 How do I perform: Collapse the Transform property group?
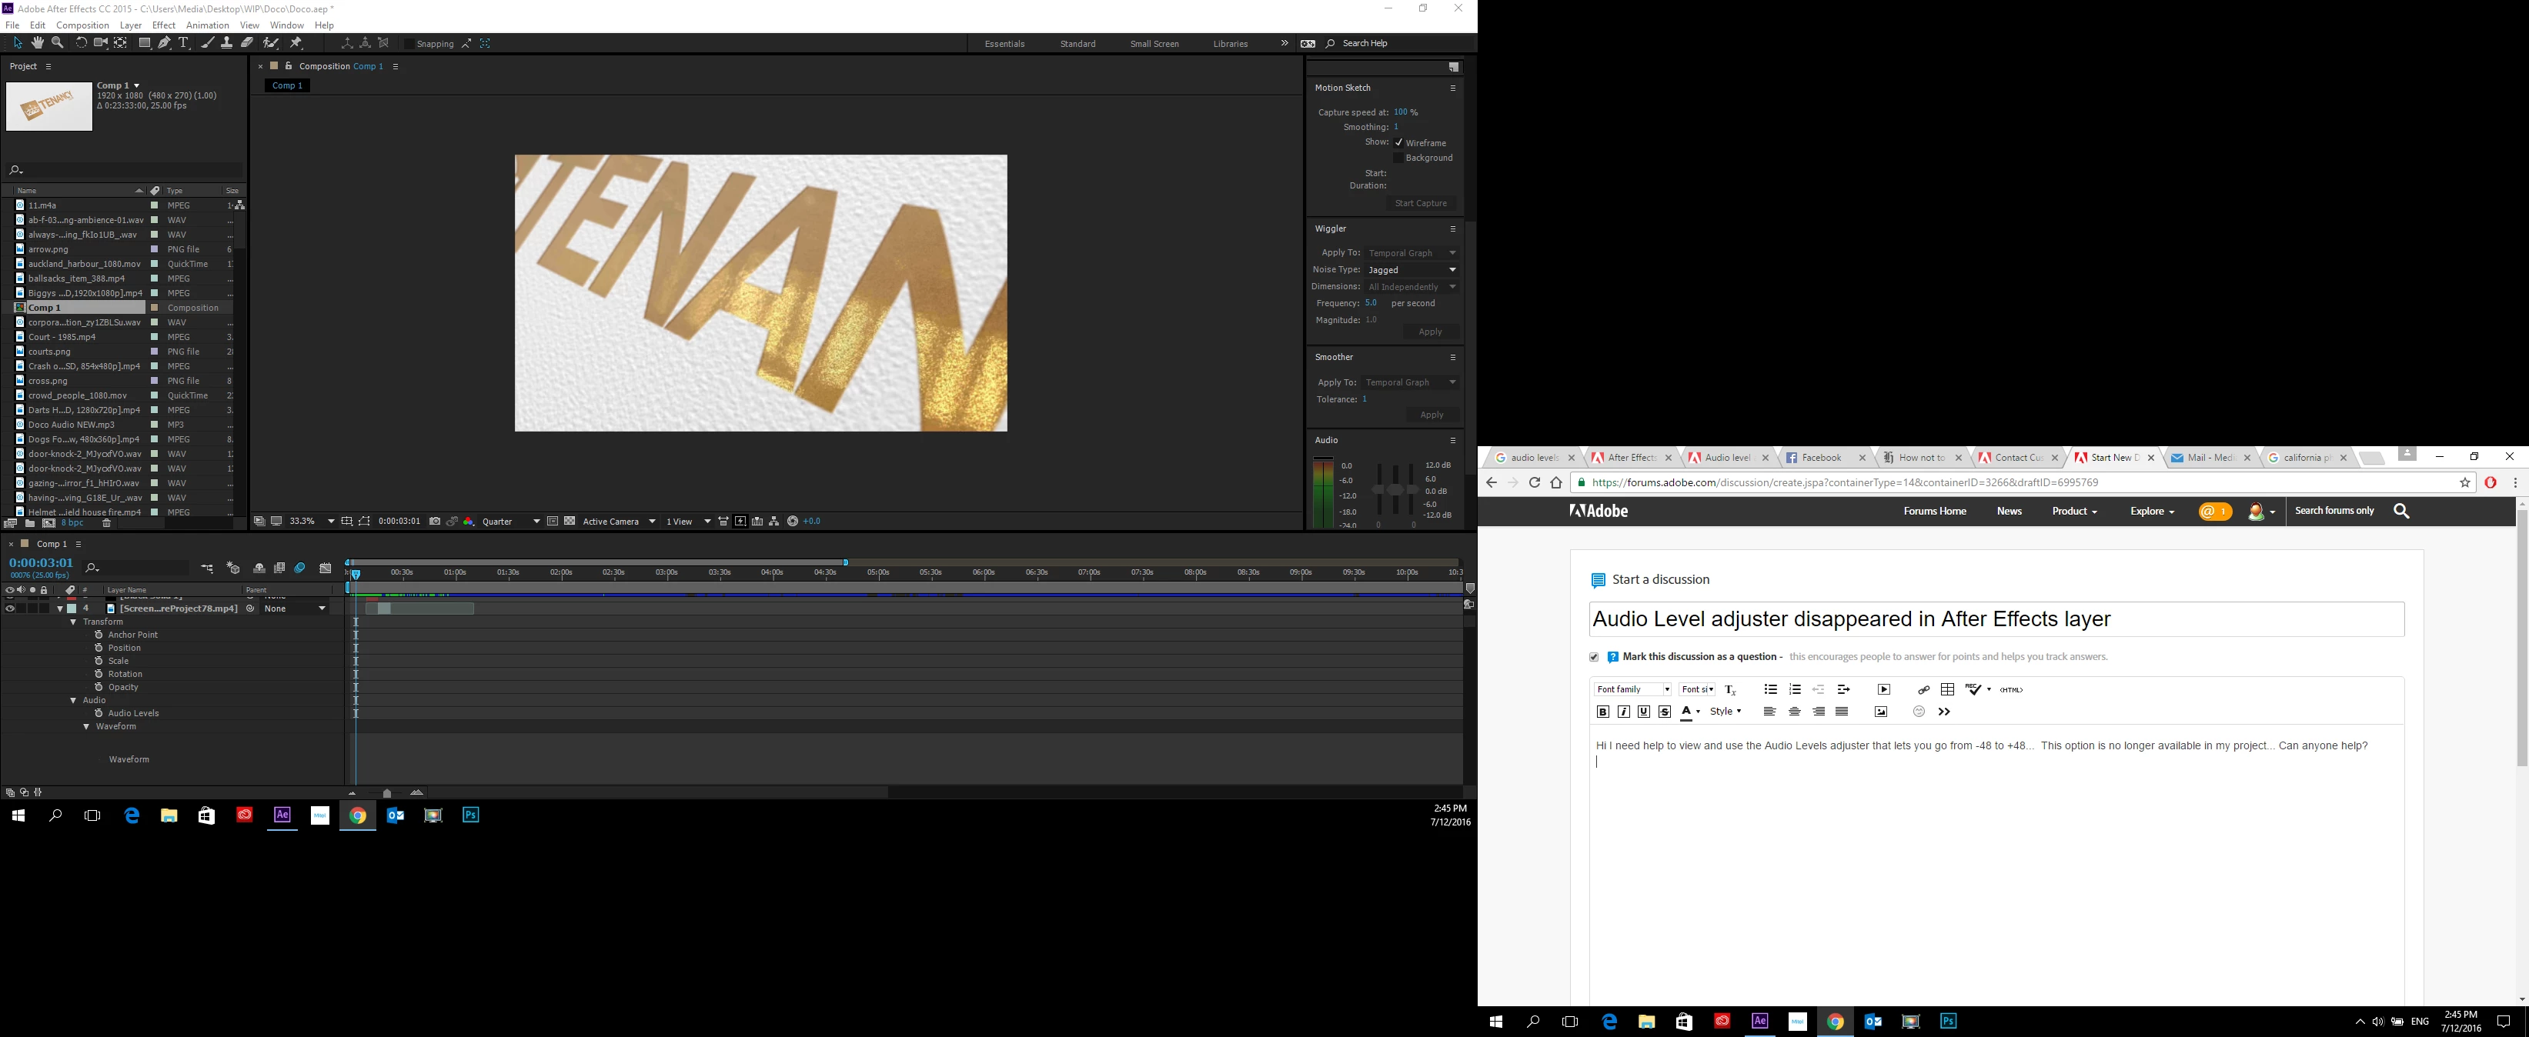coord(72,622)
